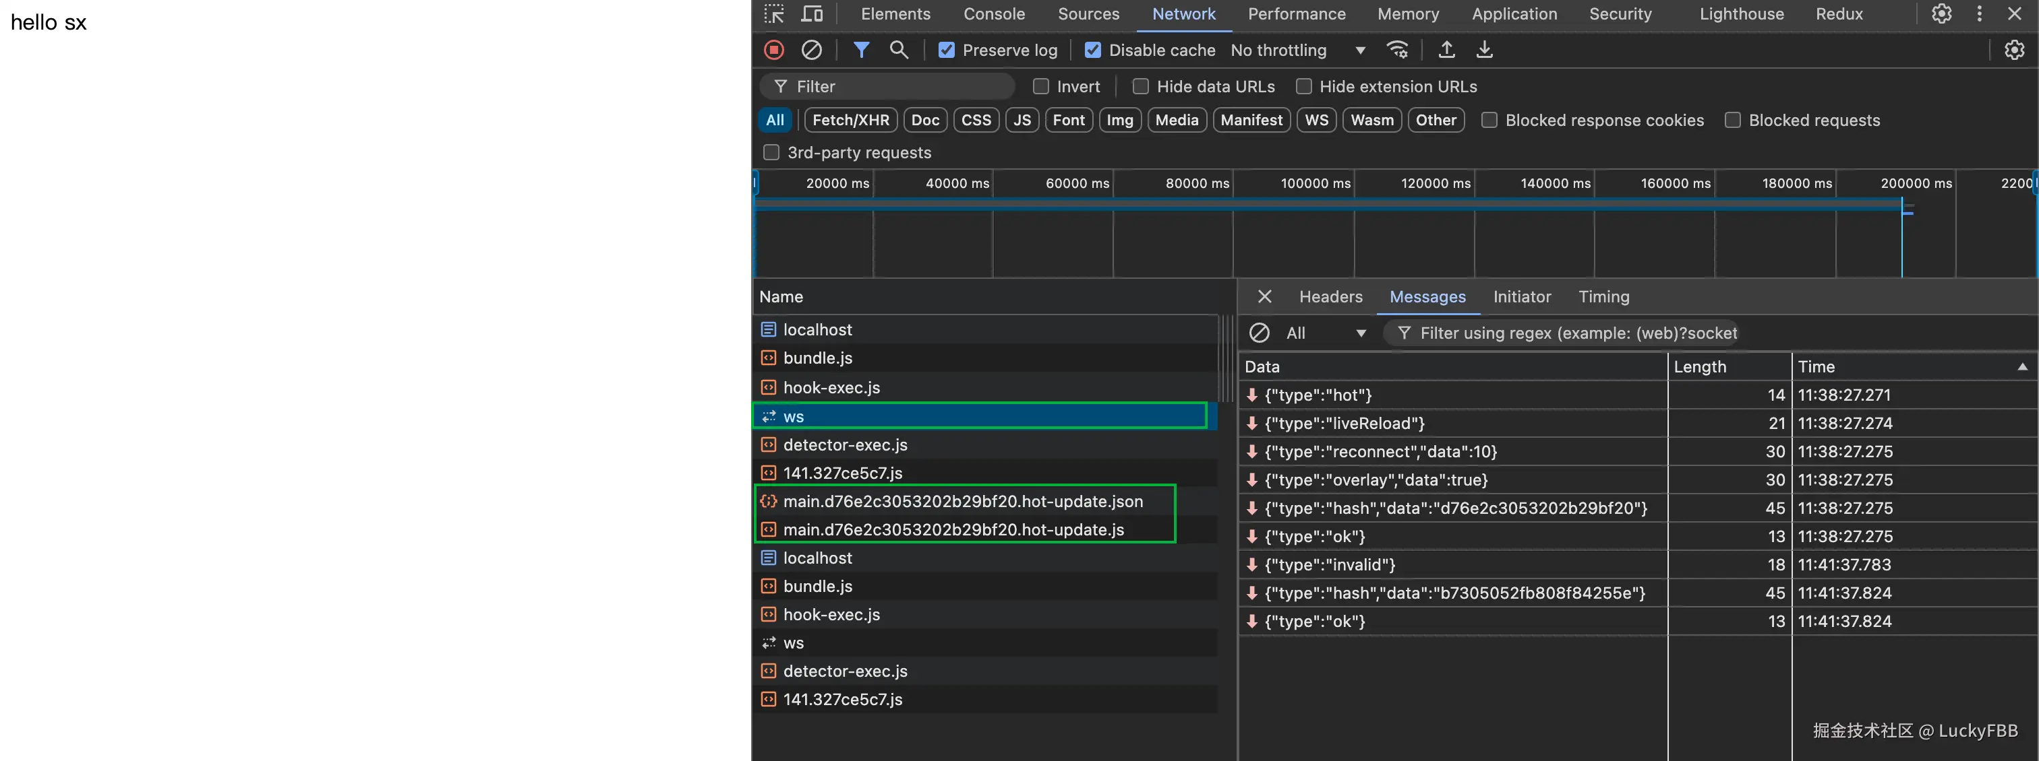Uncheck the Preserve log checkbox
2039x761 pixels.
(946, 50)
